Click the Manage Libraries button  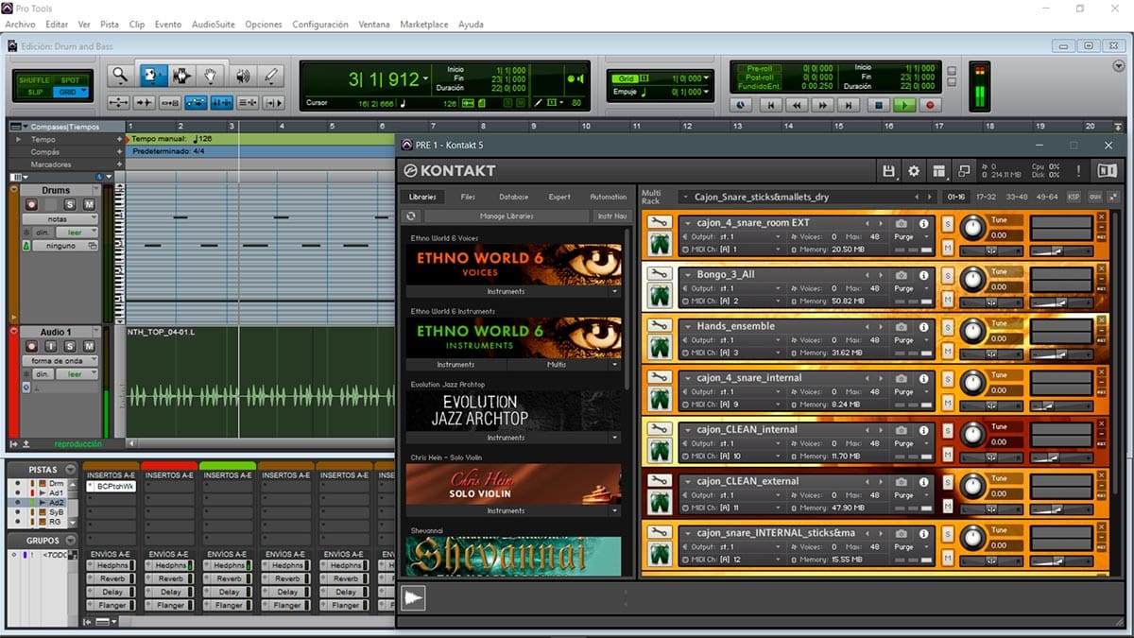pos(507,216)
